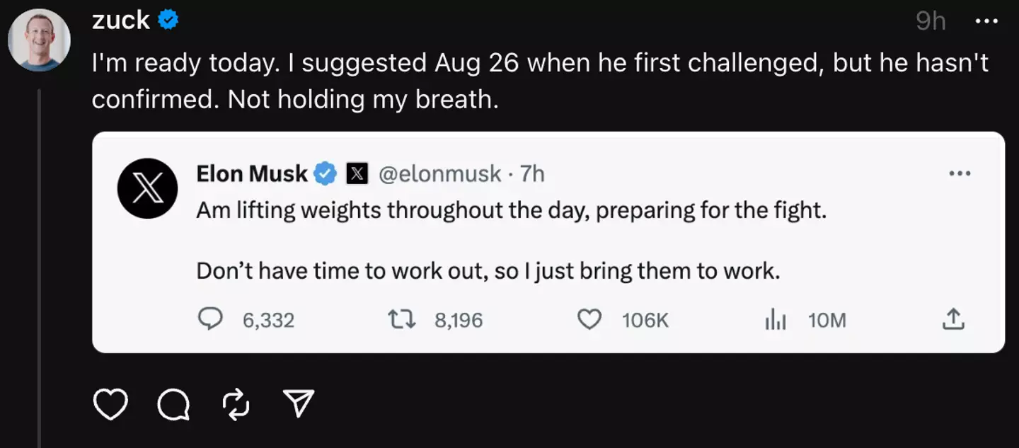Open the three-dot menu on zuck's post
Viewport: 1019px width, 448px height.
point(986,21)
